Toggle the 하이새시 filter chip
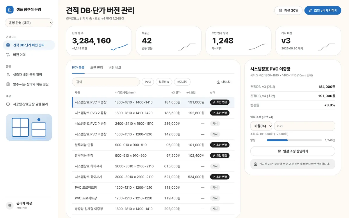 coord(182,82)
